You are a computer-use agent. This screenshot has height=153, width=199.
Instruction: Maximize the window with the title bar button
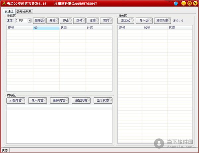point(189,3)
